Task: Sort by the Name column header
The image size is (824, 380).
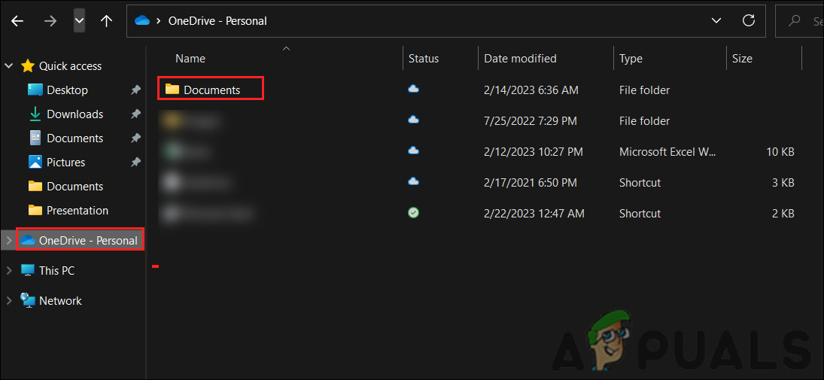Action: pos(190,59)
